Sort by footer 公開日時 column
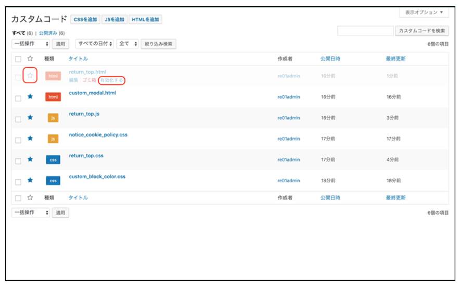Viewport: 461px width, 286px height. (x=330, y=197)
